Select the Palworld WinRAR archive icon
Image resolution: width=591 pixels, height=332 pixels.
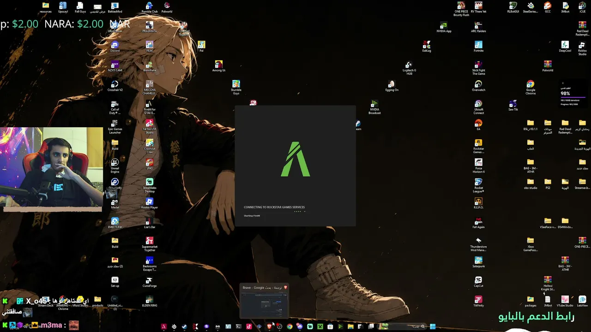point(548,66)
